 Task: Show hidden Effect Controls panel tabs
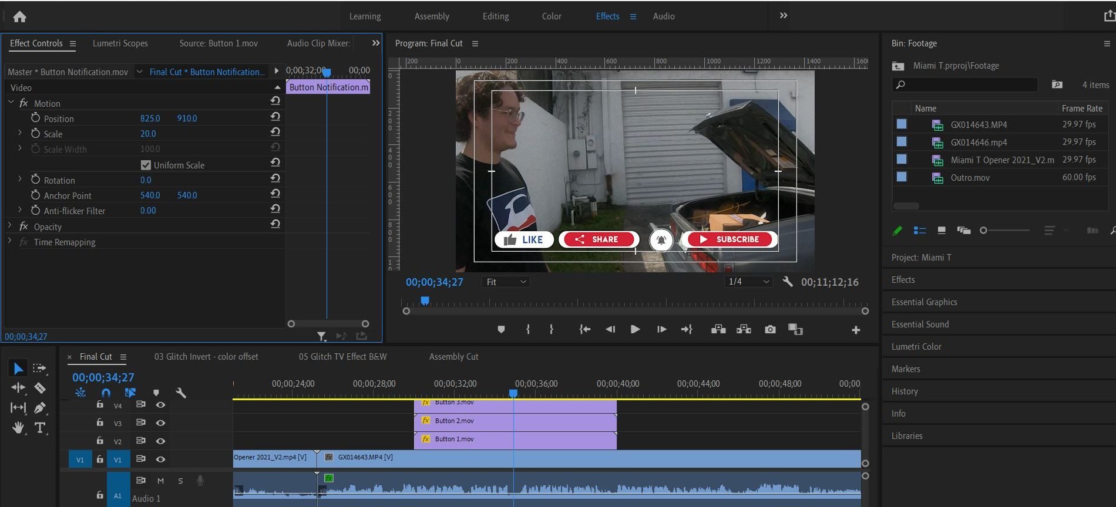pyautogui.click(x=376, y=43)
